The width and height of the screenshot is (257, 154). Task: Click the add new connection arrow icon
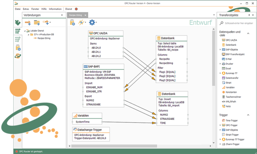(28, 23)
